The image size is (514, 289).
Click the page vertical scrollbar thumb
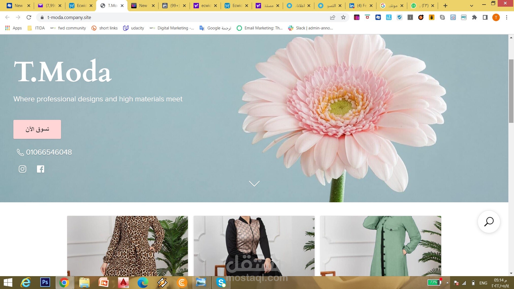point(511,91)
